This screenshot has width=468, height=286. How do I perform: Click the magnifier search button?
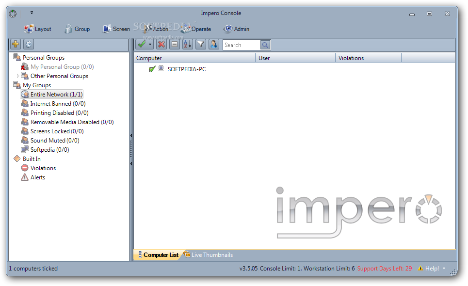265,45
